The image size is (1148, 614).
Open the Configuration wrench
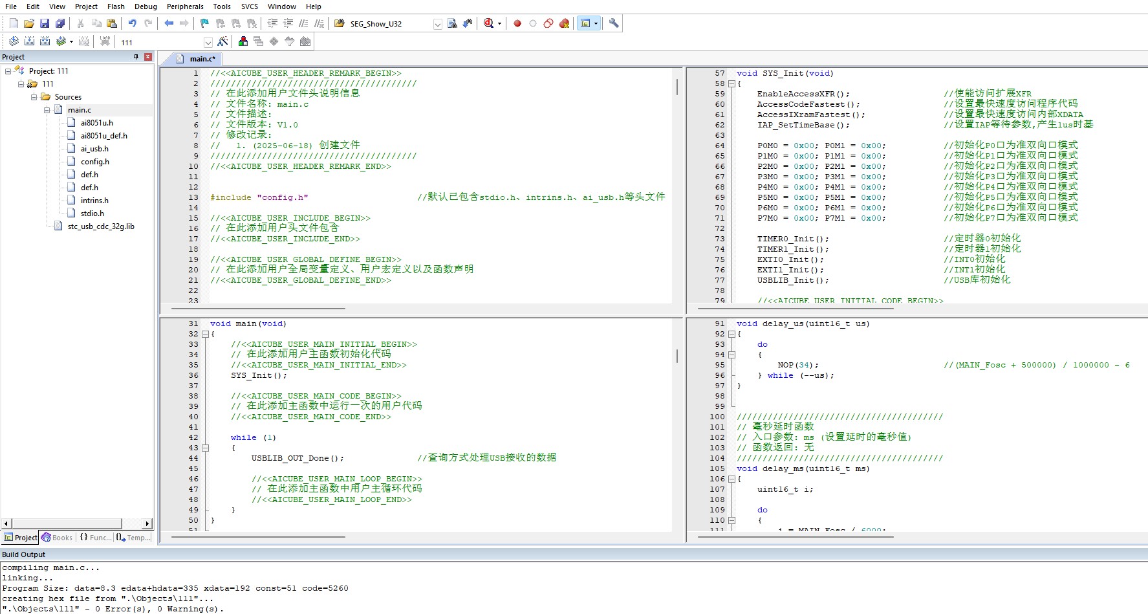pyautogui.click(x=614, y=23)
